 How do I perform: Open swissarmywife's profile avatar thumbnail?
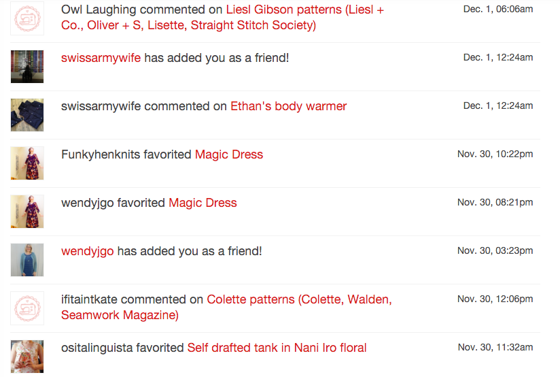click(x=27, y=67)
